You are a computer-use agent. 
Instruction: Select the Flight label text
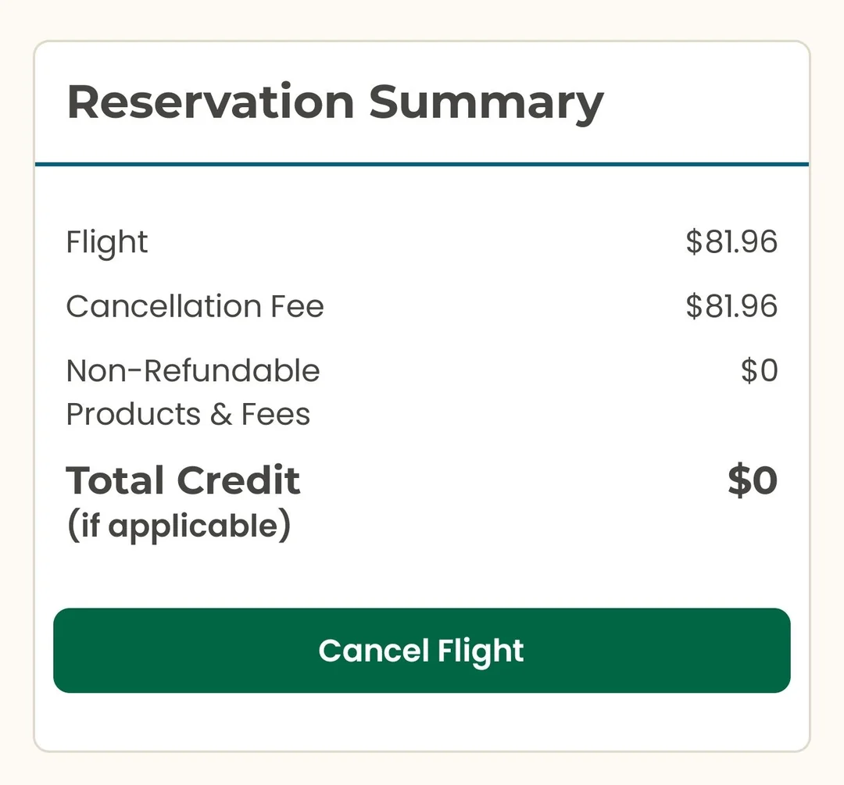pyautogui.click(x=107, y=242)
